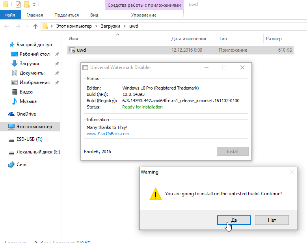Sort by Размер column header
This screenshot has height=243, width=307.
pos(274,39)
